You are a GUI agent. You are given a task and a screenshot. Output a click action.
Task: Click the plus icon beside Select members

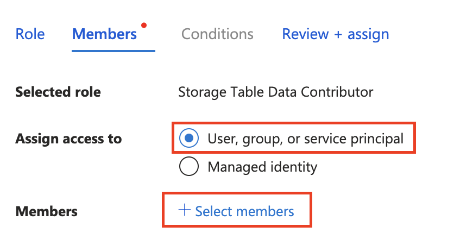[185, 211]
